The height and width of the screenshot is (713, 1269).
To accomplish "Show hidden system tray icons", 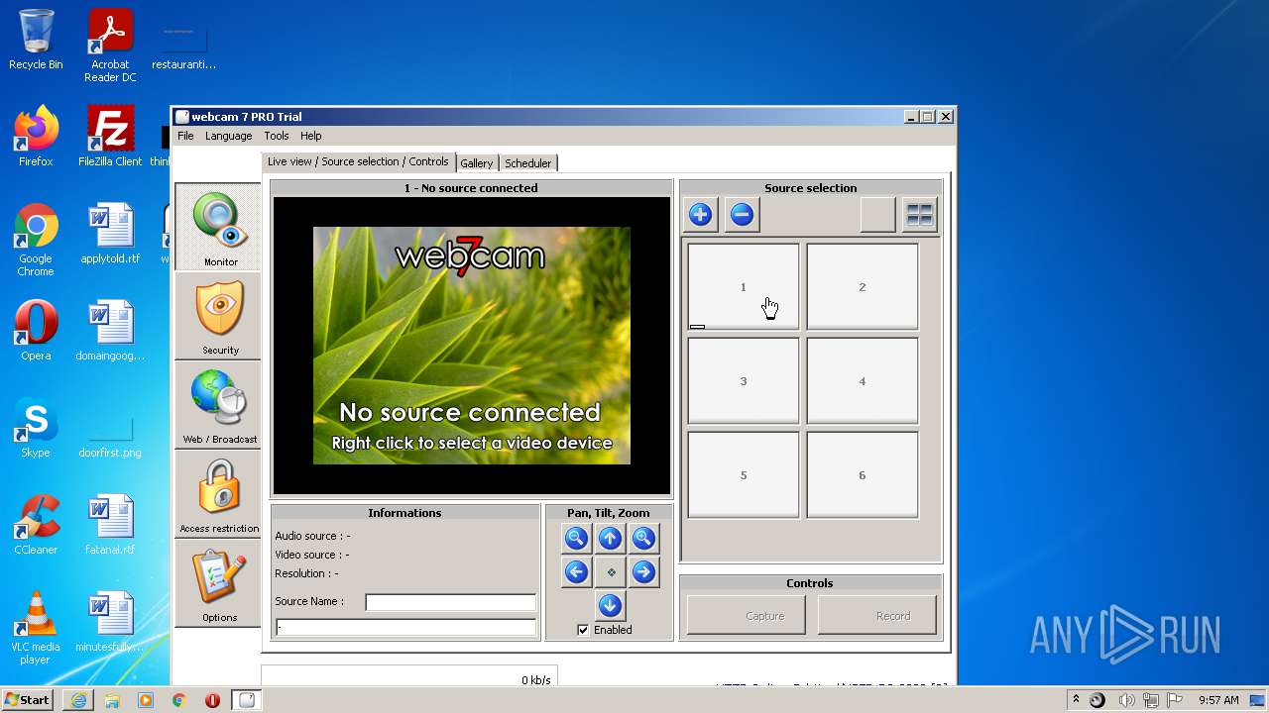I will 1076,700.
